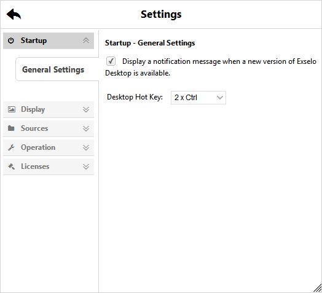Open the Display settings category
The image size is (322, 293).
click(49, 109)
